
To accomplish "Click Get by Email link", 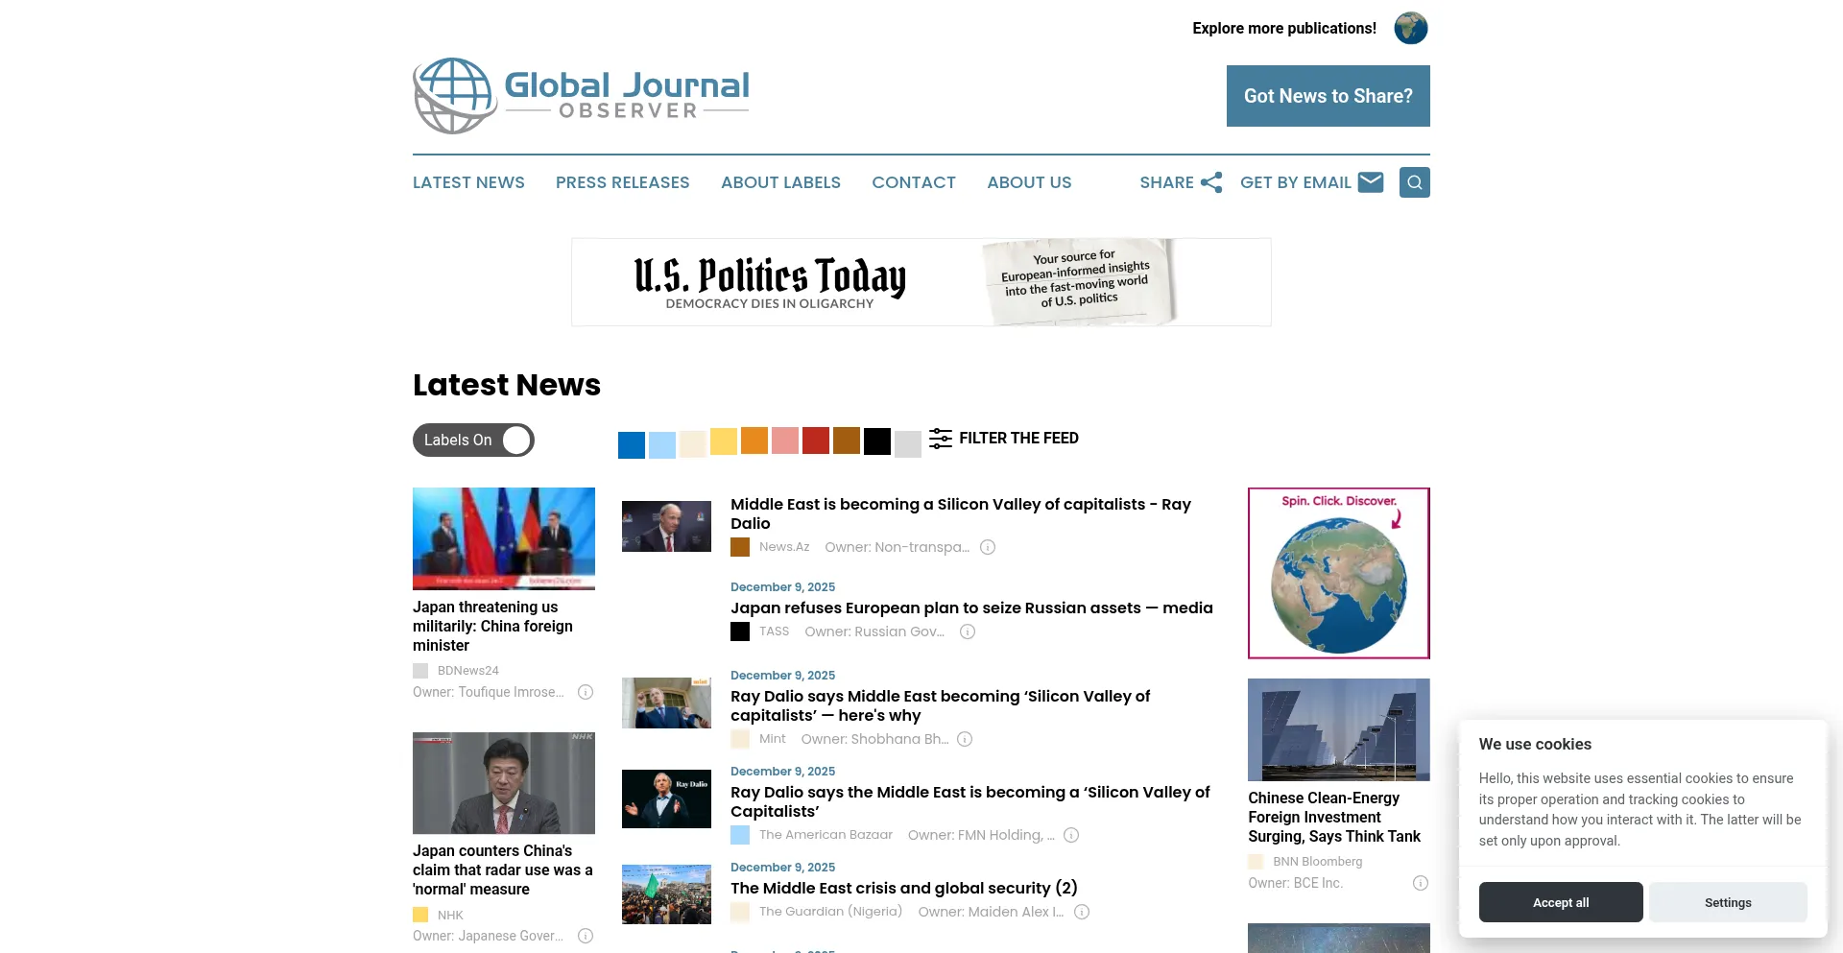I will 1295,182.
